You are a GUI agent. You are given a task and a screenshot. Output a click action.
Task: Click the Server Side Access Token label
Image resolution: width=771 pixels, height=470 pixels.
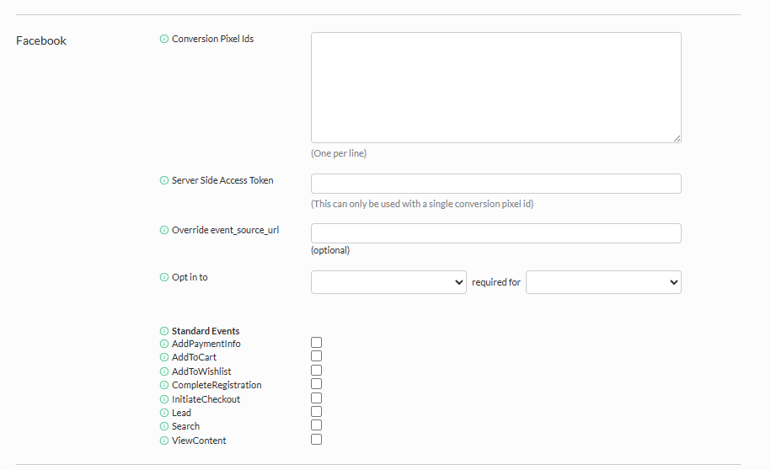pyautogui.click(x=222, y=180)
